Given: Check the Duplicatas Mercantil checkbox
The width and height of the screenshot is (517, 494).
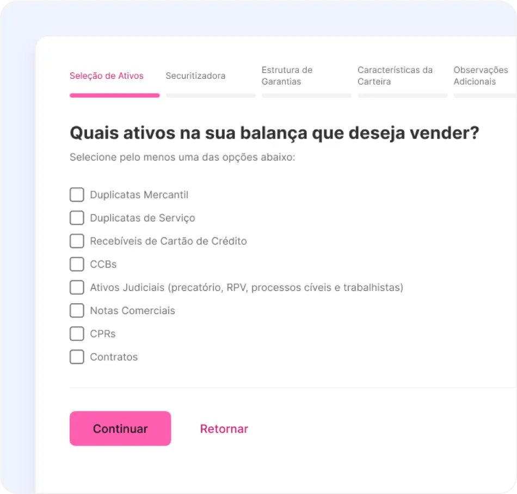Looking at the screenshot, I should click(x=77, y=195).
